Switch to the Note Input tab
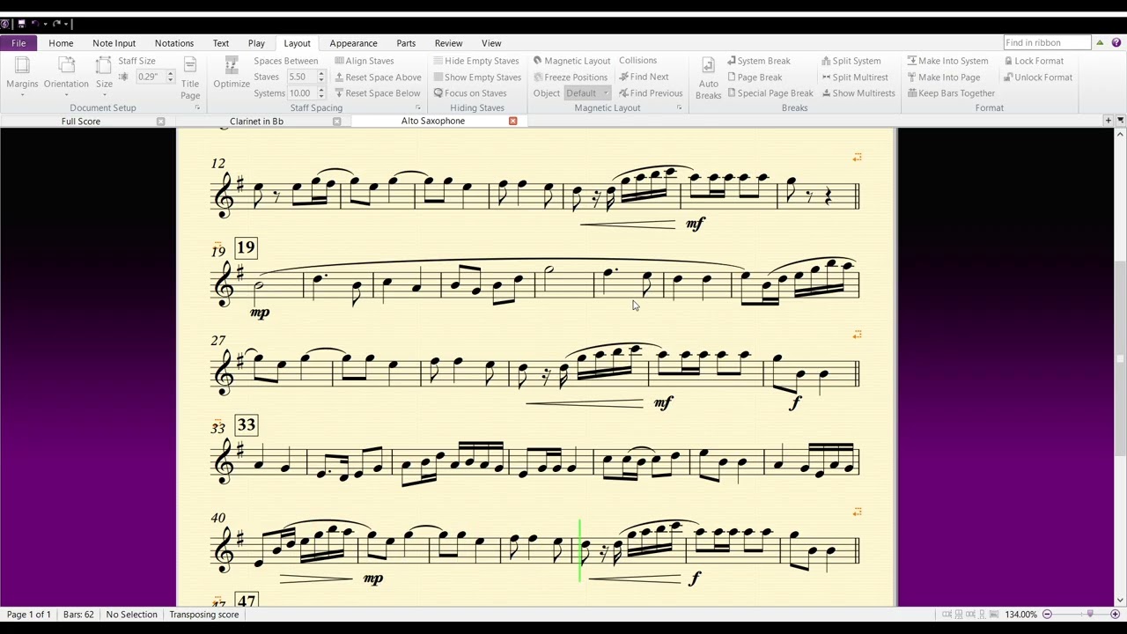This screenshot has height=634, width=1127. (114, 42)
